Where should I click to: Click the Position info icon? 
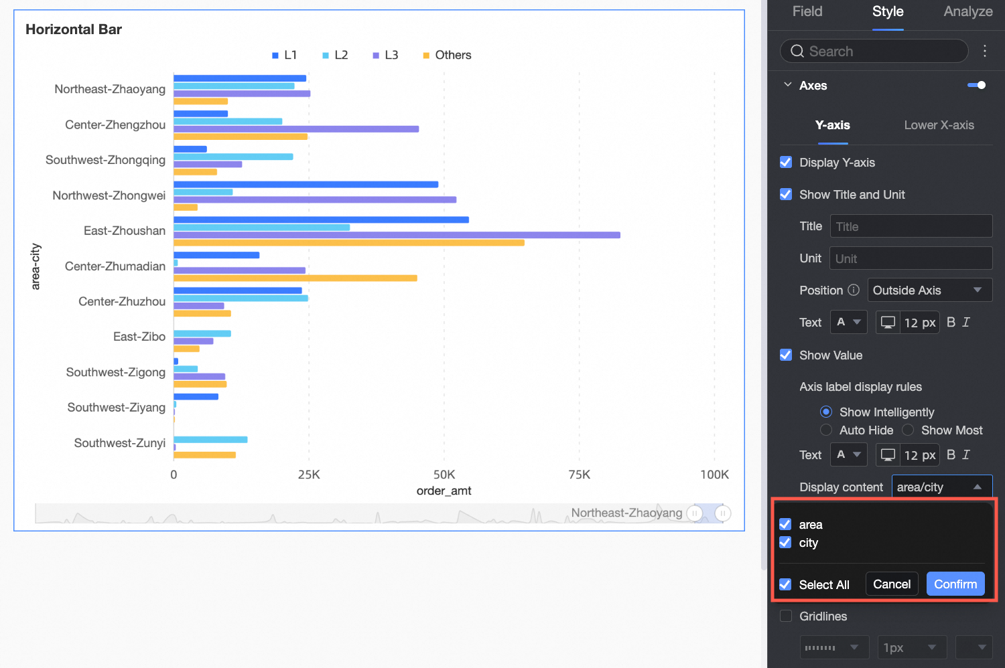853,290
